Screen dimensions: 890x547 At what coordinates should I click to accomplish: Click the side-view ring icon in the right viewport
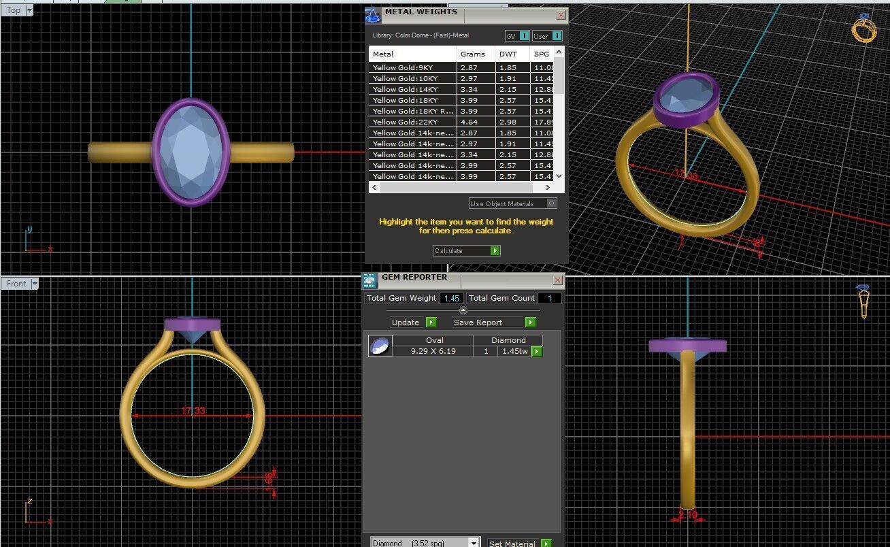click(x=863, y=301)
